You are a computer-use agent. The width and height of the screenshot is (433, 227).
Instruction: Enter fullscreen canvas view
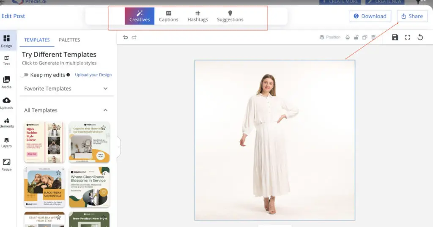(x=408, y=37)
